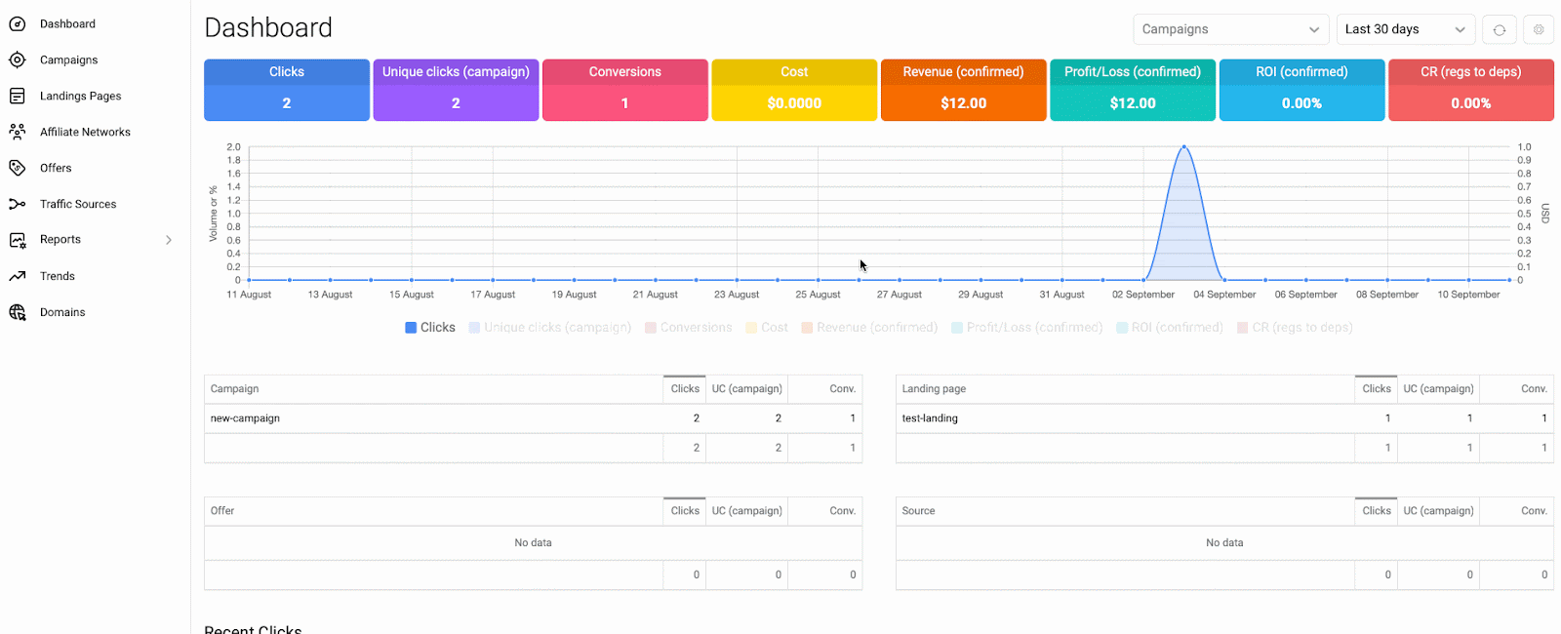Open the Campaigns grouping dropdown
Image resolution: width=1561 pixels, height=634 pixels.
click(x=1230, y=29)
